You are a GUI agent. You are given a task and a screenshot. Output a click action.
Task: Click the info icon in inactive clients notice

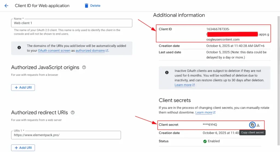pyautogui.click(x=167, y=72)
